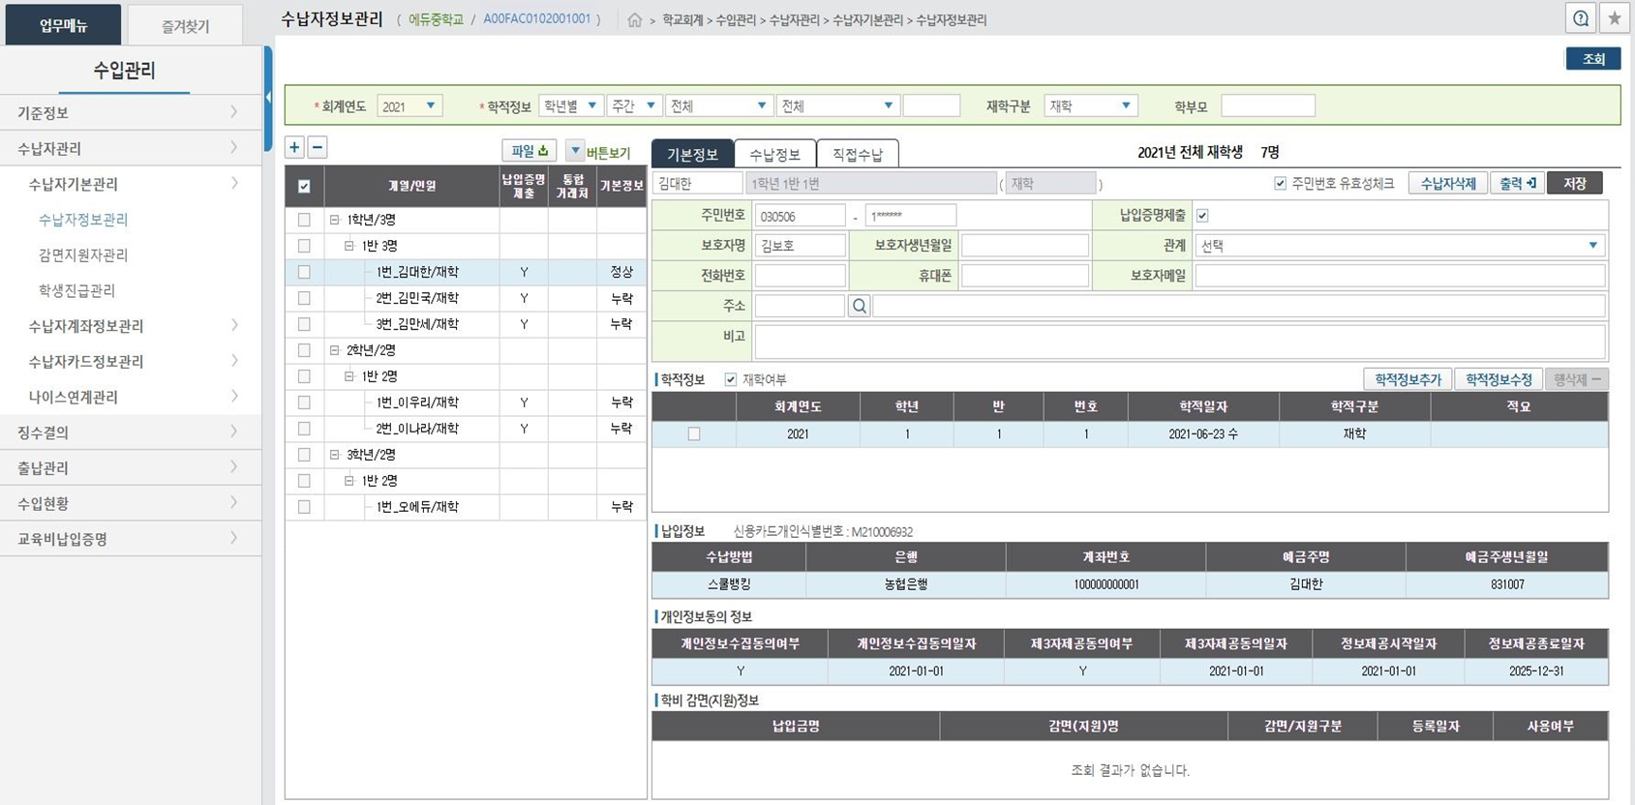Viewport: 1635px width, 805px height.
Task: Open 수납자계좌정보관리 menu item
Action: (86, 326)
